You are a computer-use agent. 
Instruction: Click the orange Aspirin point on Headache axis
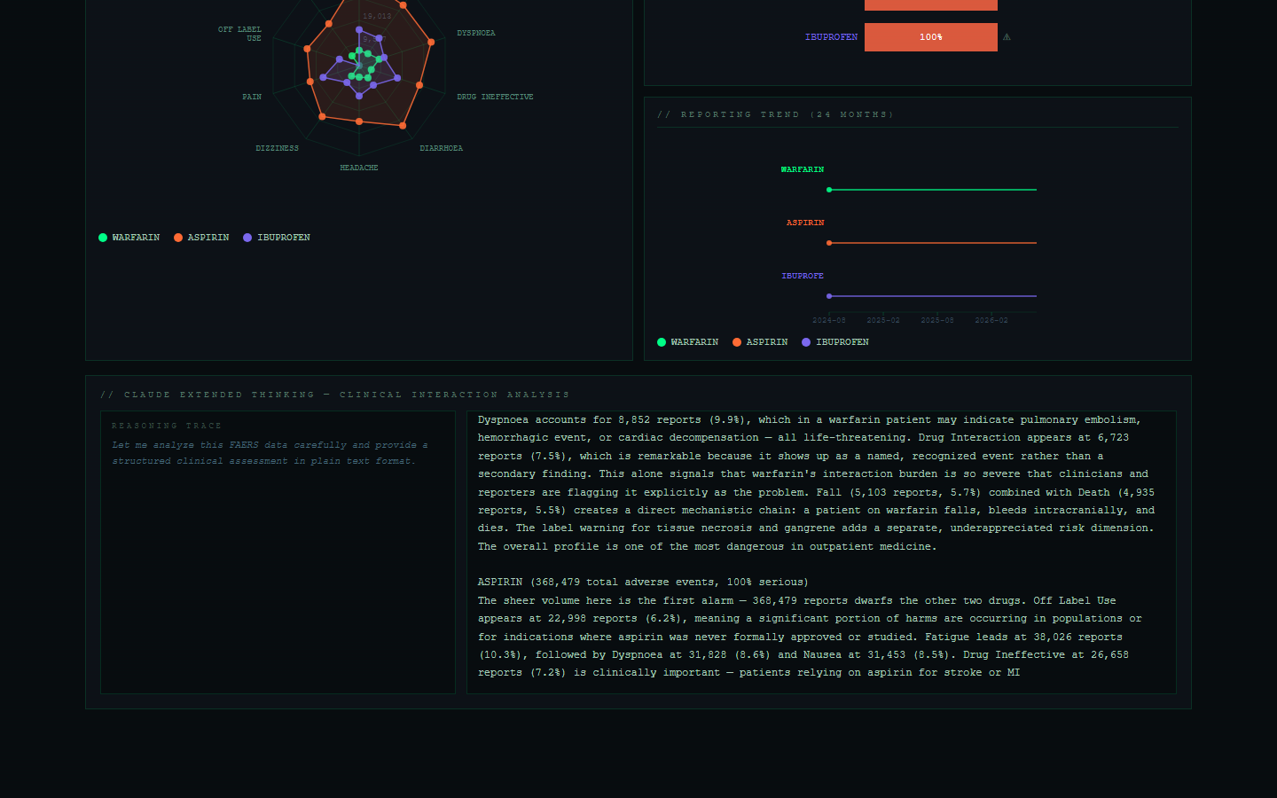pos(359,121)
